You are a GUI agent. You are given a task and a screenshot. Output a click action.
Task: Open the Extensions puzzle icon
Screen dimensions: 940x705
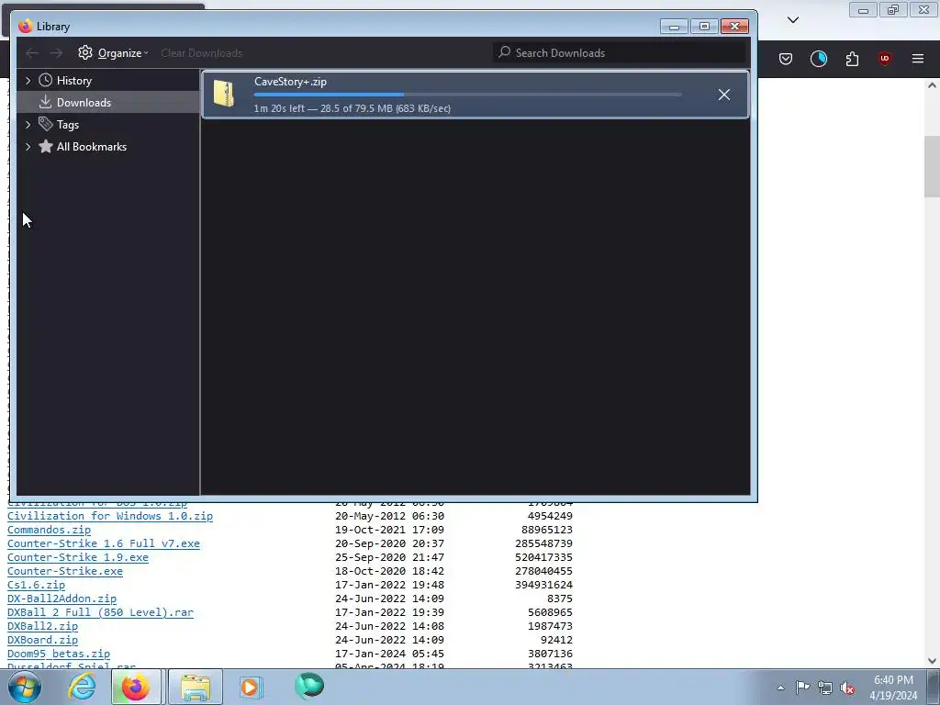click(x=852, y=59)
